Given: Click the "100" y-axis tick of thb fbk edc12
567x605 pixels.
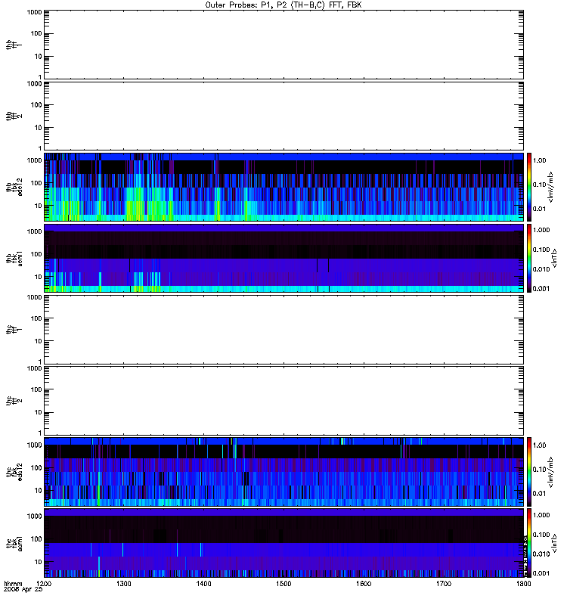Looking at the screenshot, I should click(x=36, y=183).
